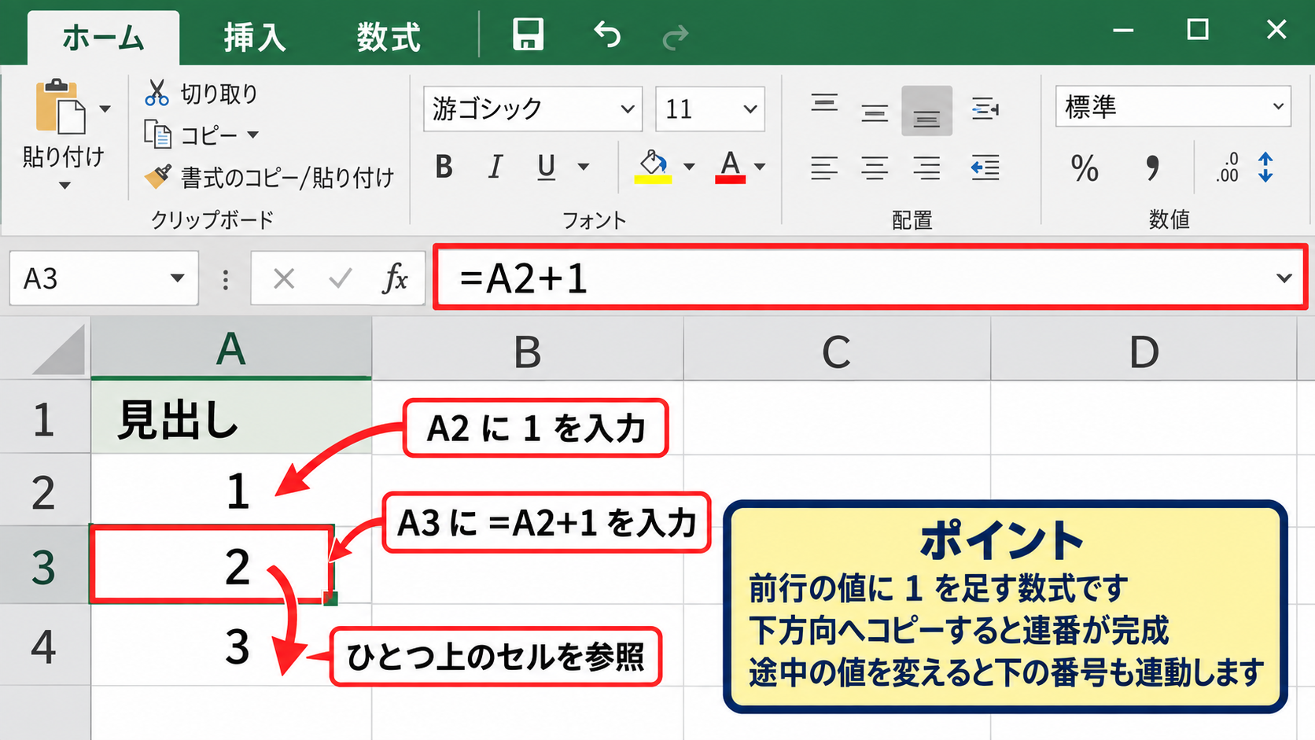1315x740 pixels.
Task: Align text left
Action: [x=824, y=168]
